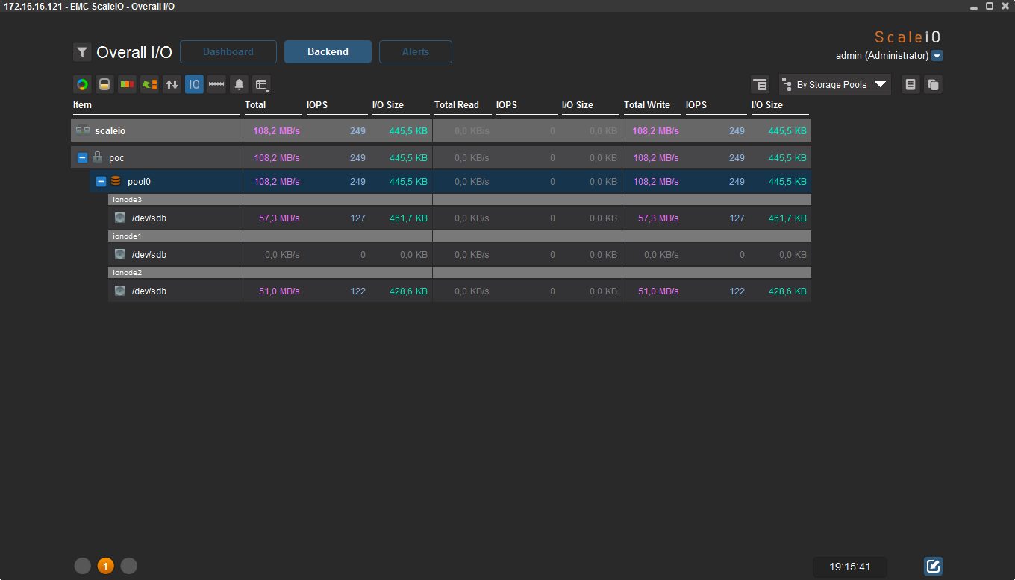Select /dev/sdb device under ionode3
The width and height of the screenshot is (1015, 580).
pyautogui.click(x=149, y=218)
